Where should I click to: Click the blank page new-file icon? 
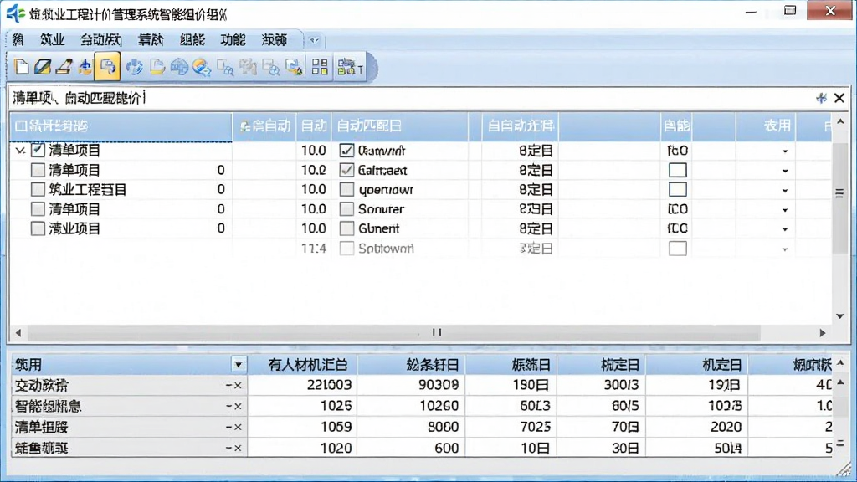pos(21,67)
